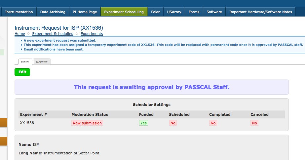Image resolution: width=305 pixels, height=160 pixels.
Task: Click the Experiments breadcrumb link
Action: point(92,34)
